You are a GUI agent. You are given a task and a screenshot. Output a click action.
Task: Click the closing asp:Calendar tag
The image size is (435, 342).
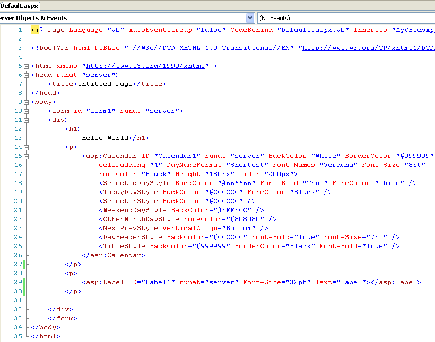click(x=114, y=255)
